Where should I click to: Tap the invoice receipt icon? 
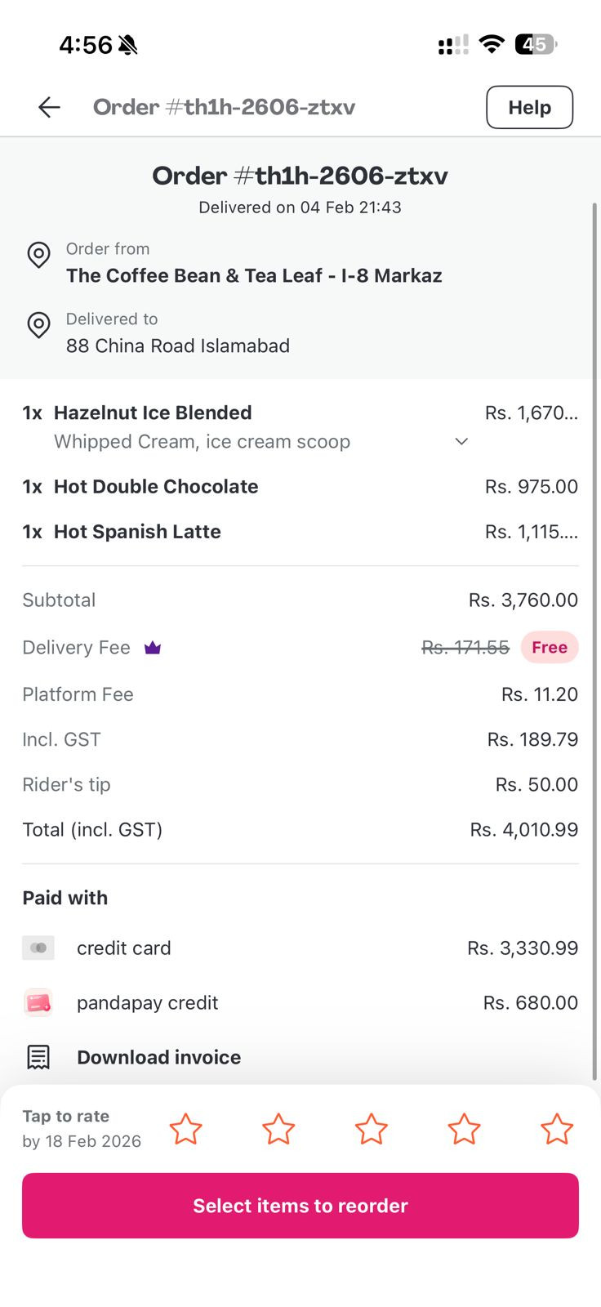(x=38, y=1057)
